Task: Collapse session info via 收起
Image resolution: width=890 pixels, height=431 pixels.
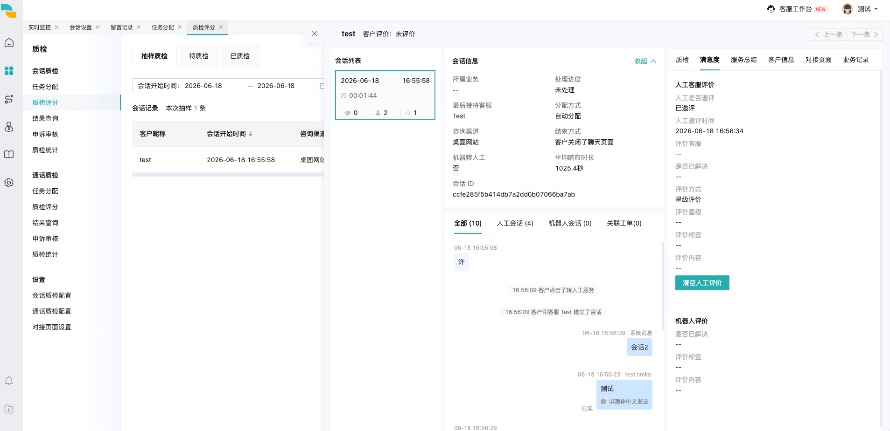Action: (645, 61)
